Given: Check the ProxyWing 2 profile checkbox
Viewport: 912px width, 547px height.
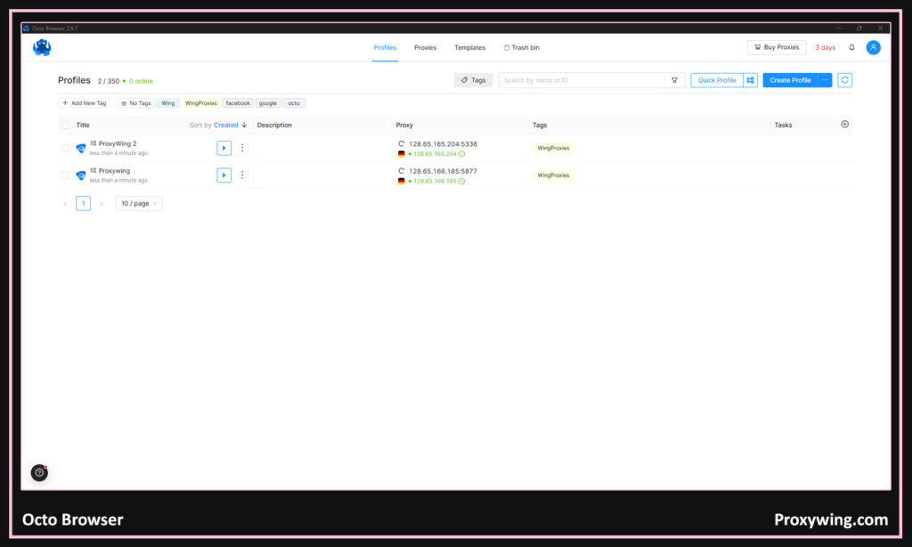Looking at the screenshot, I should [65, 149].
